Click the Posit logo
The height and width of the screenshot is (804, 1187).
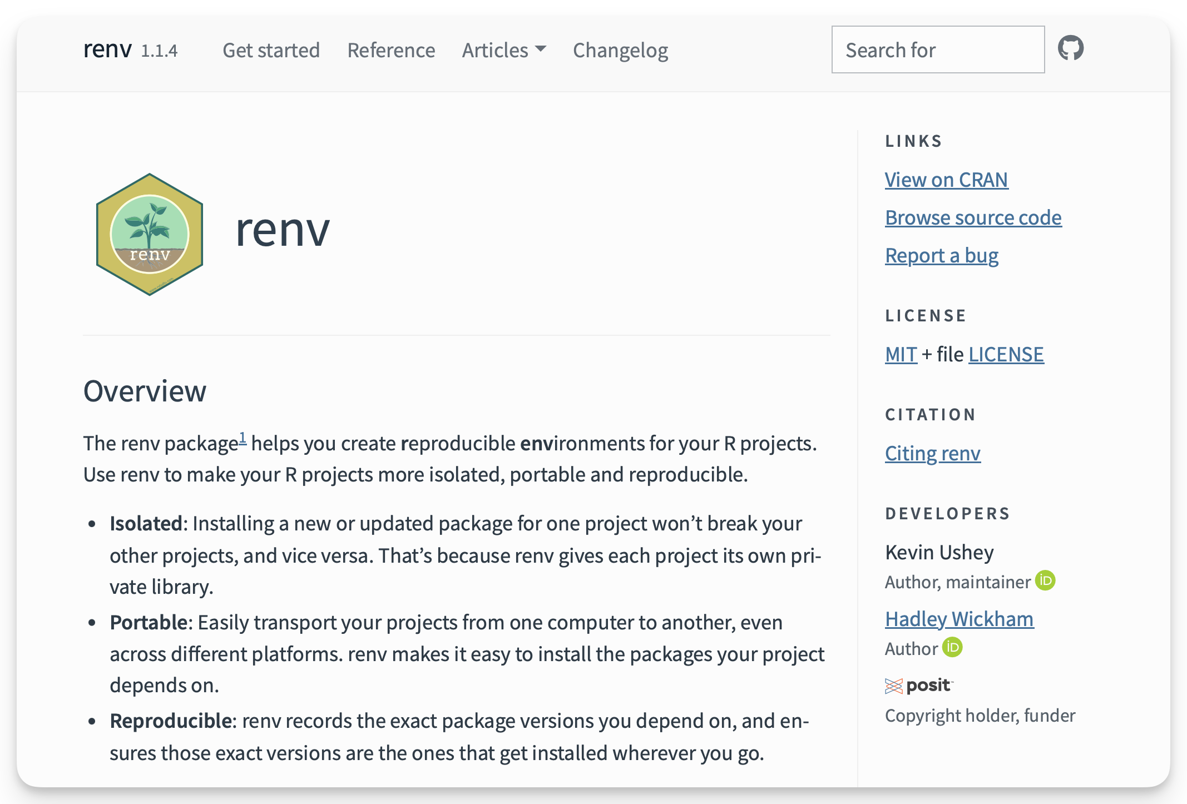[x=919, y=686]
